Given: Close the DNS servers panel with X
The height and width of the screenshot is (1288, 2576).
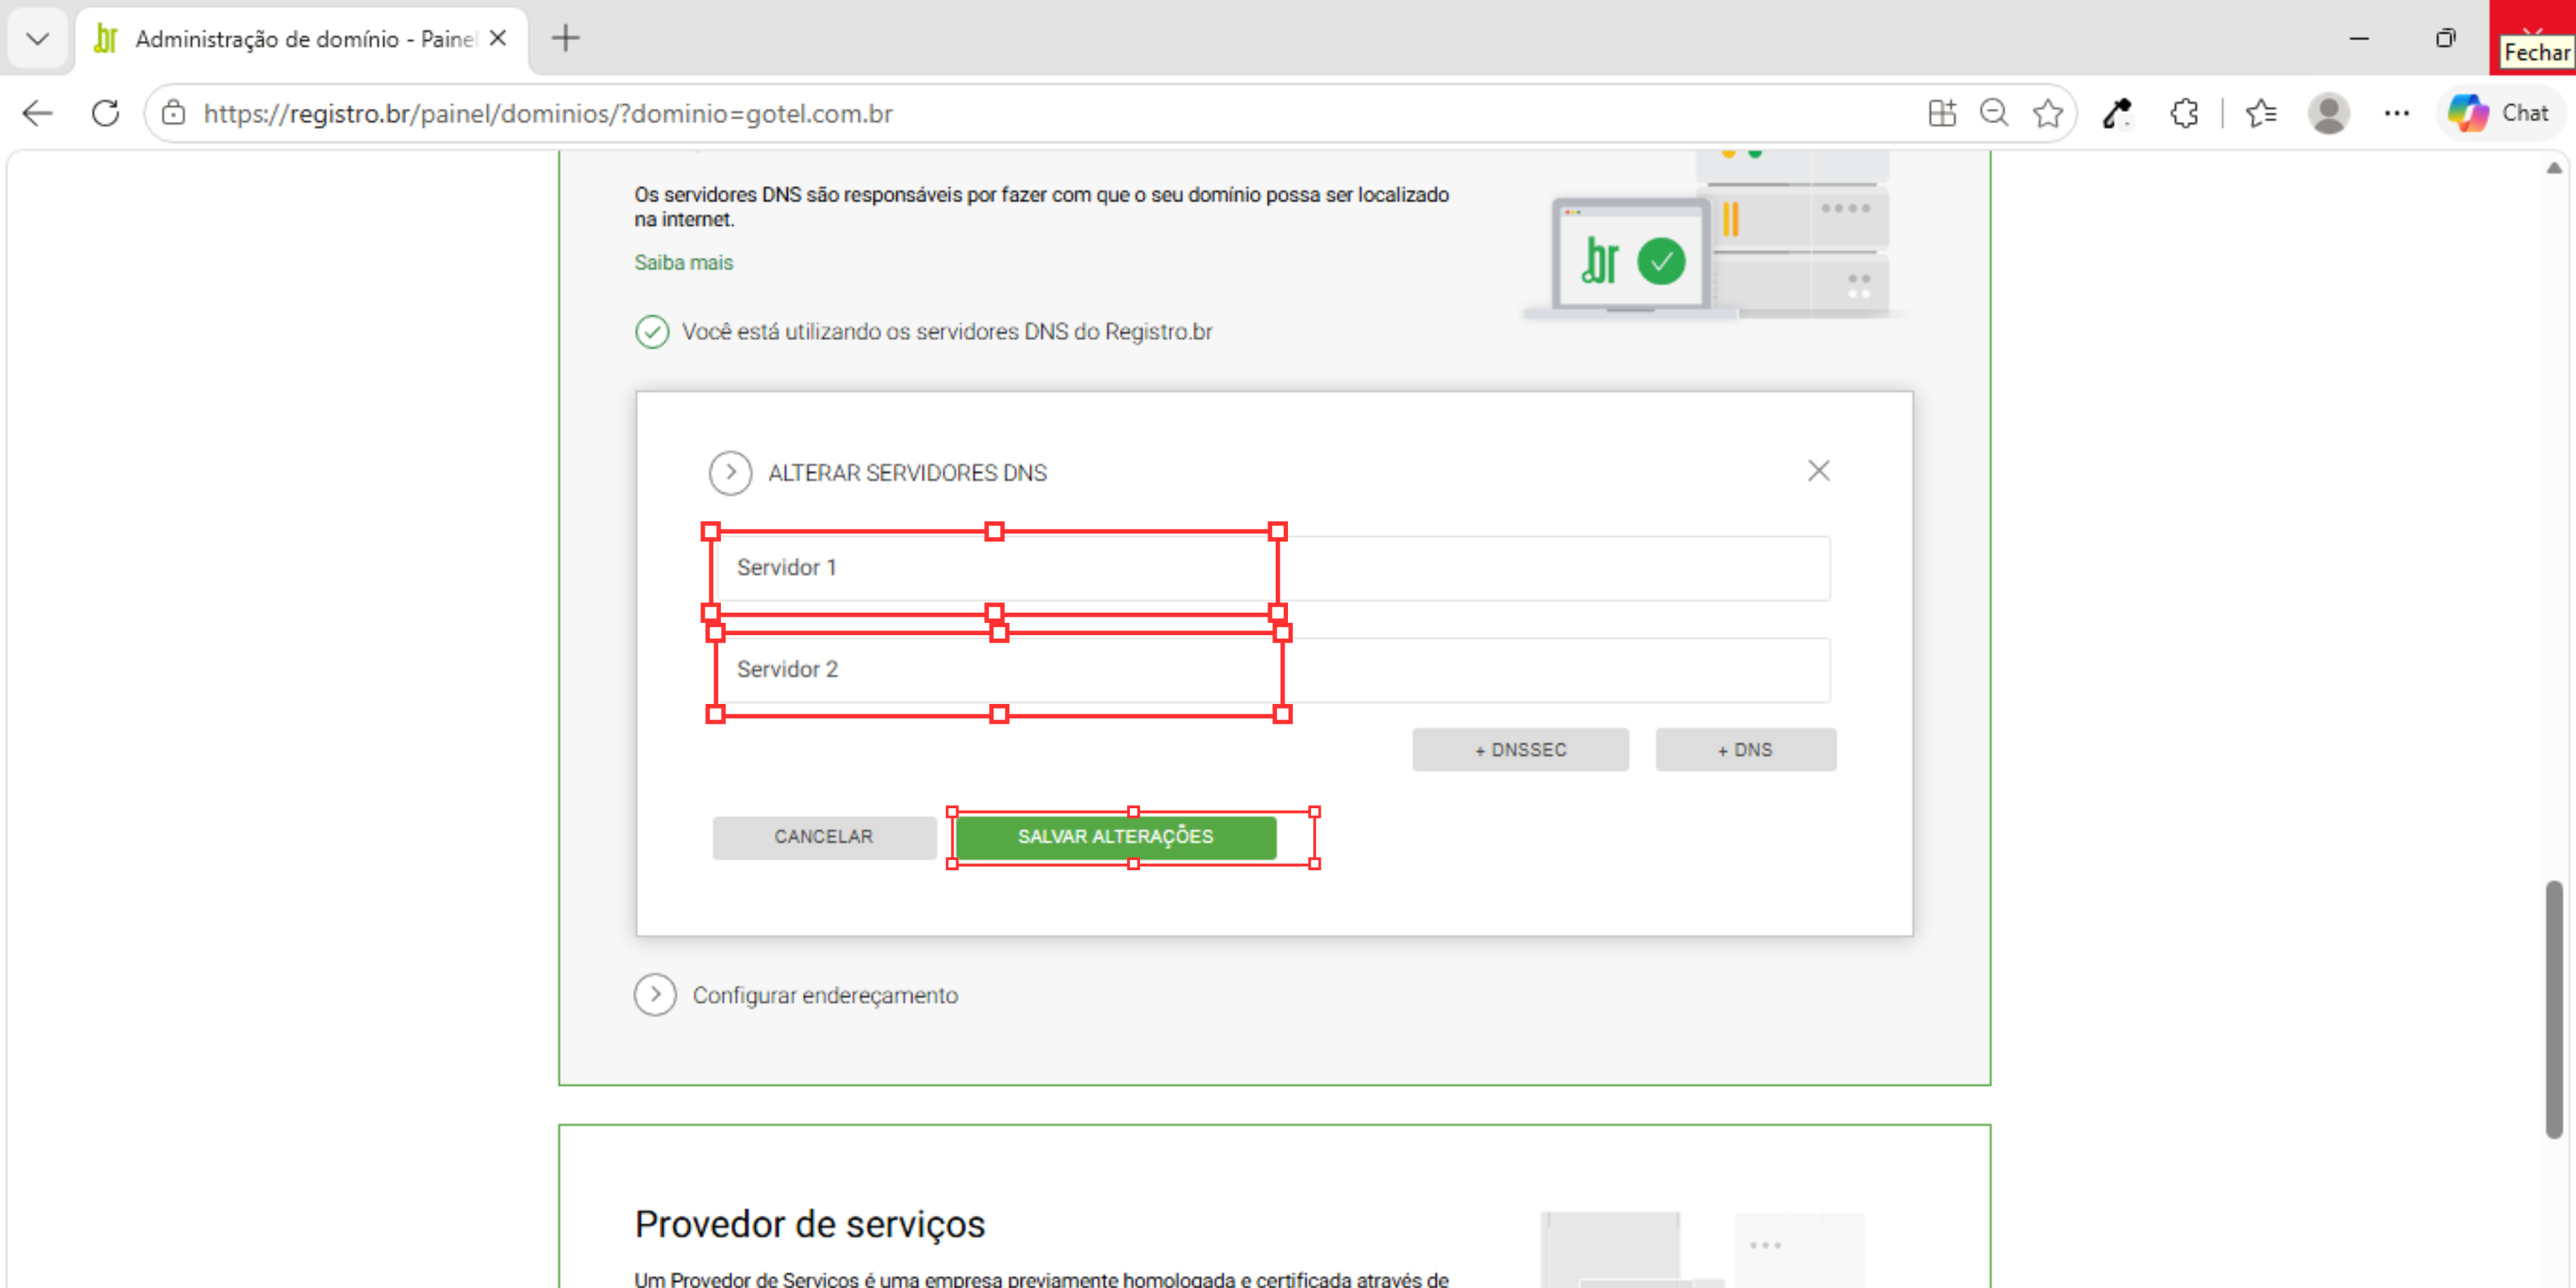Looking at the screenshot, I should 1818,471.
